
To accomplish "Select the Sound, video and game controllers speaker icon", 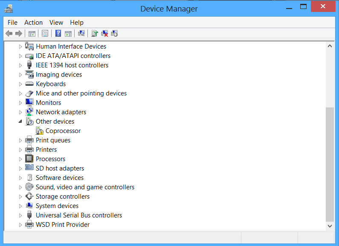I will point(29,187).
